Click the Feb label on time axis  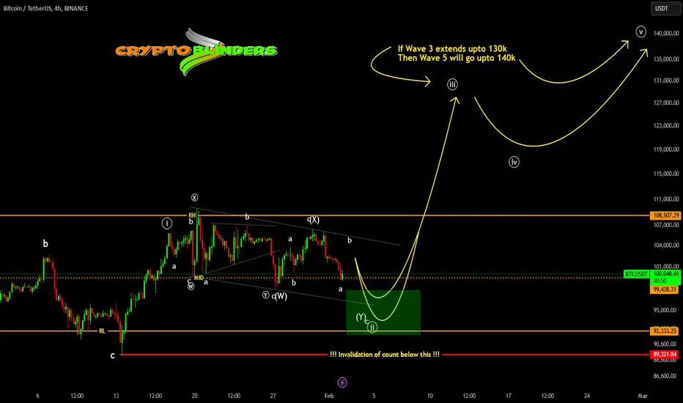click(x=329, y=396)
